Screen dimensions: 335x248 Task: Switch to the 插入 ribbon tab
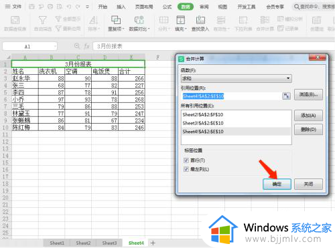tap(121, 7)
